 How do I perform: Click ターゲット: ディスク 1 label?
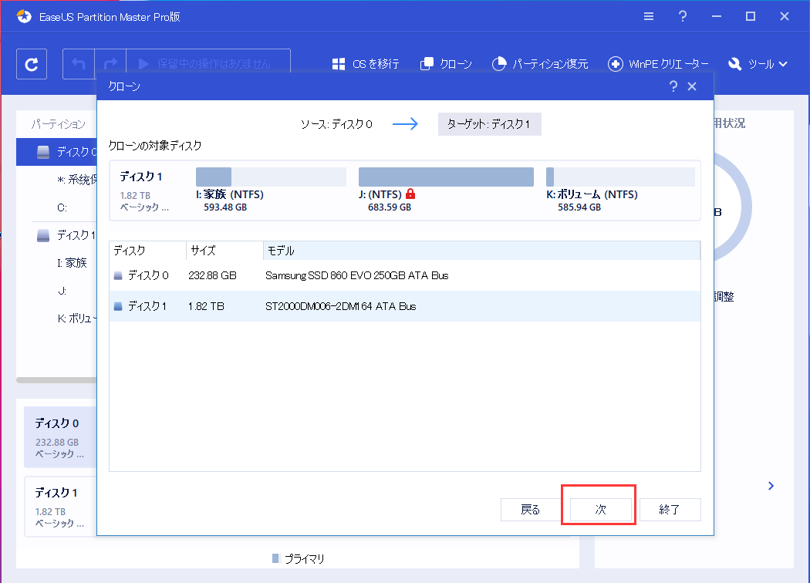click(x=489, y=124)
